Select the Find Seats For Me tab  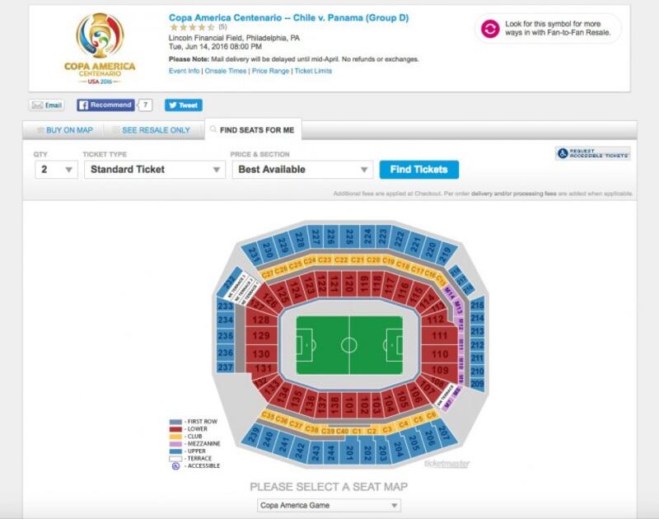coord(253,130)
